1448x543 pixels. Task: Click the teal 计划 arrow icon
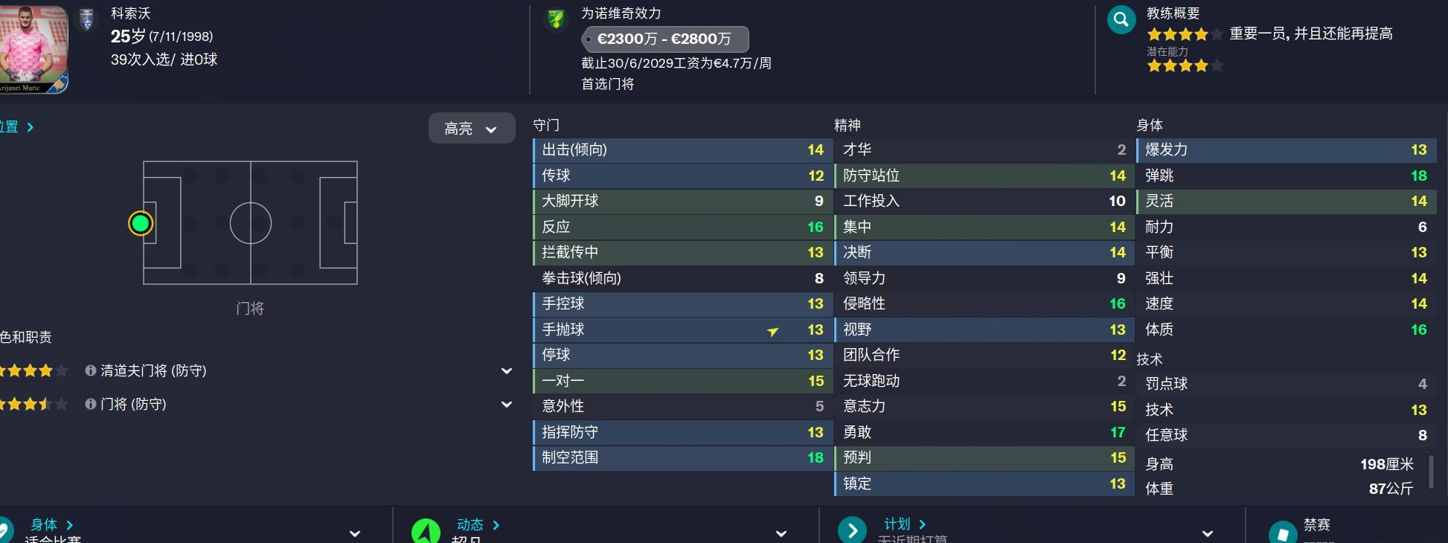(x=852, y=530)
